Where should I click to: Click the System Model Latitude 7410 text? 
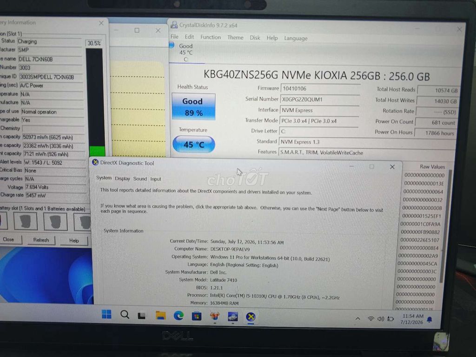[223, 280]
